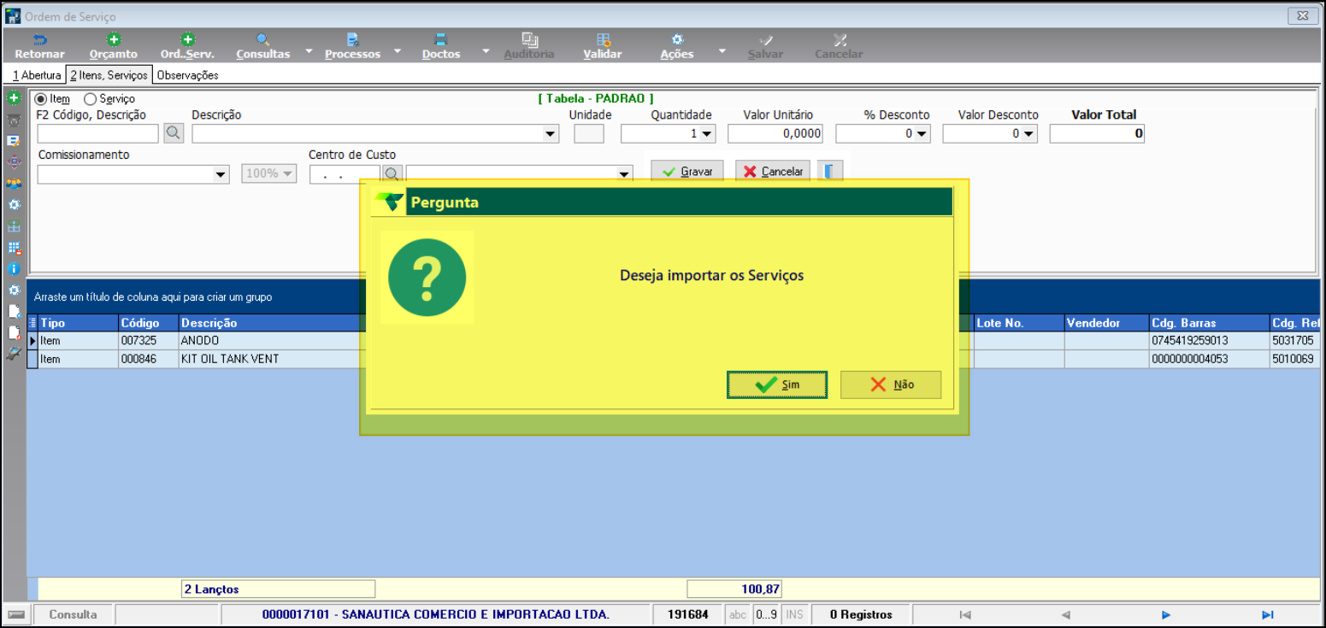Click the F2 Código, Descrição input field
This screenshot has height=628, width=1326.
tap(98, 133)
